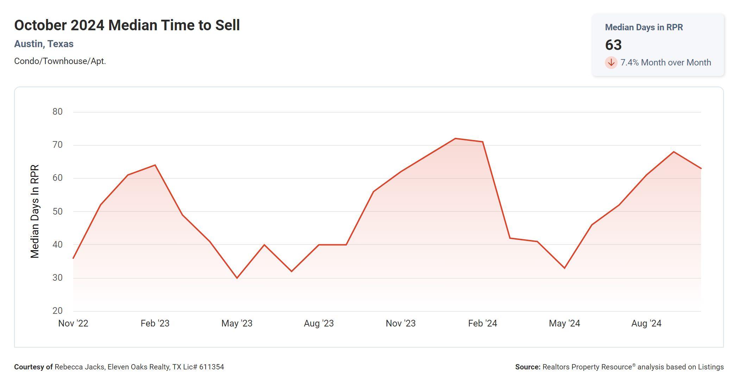Pick the Aug '24 x-axis label

click(x=646, y=323)
